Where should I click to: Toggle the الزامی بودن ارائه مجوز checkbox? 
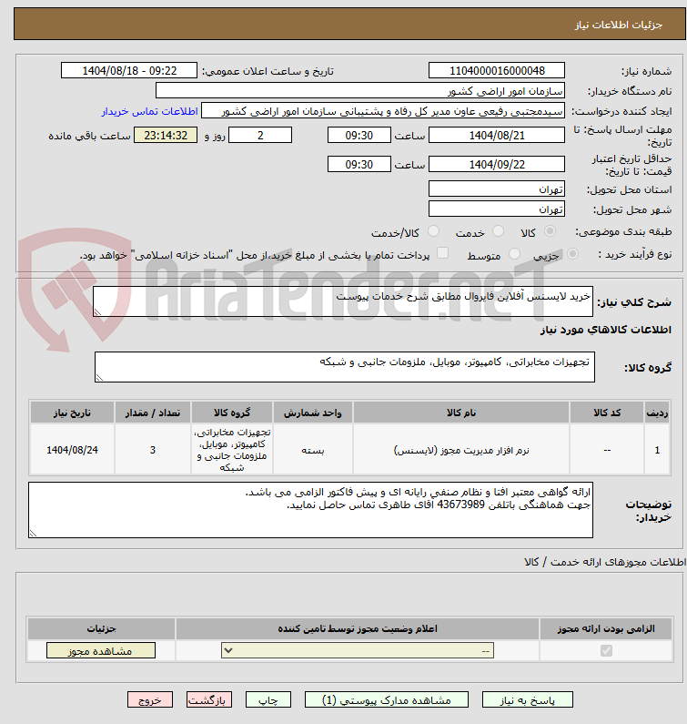point(606,650)
